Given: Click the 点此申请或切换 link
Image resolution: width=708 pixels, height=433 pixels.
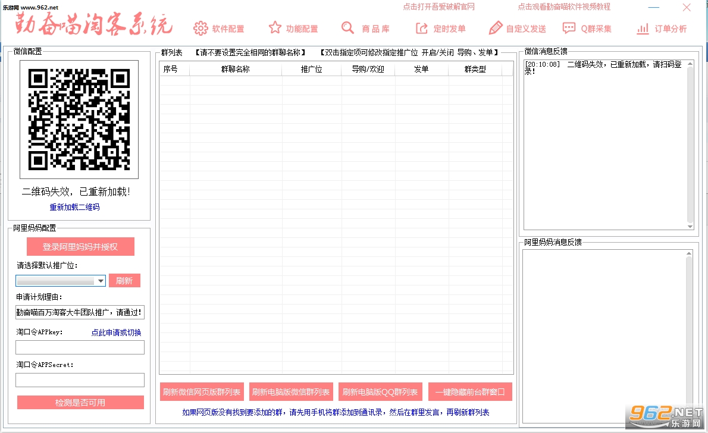Looking at the screenshot, I should tap(116, 332).
